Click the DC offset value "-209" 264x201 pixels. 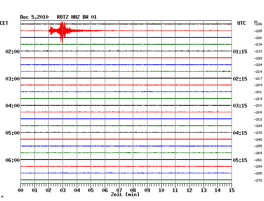coord(258,85)
